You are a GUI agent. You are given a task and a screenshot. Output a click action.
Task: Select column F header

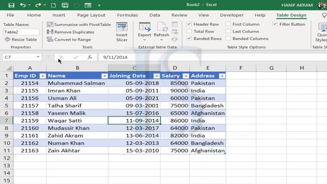(241, 68)
